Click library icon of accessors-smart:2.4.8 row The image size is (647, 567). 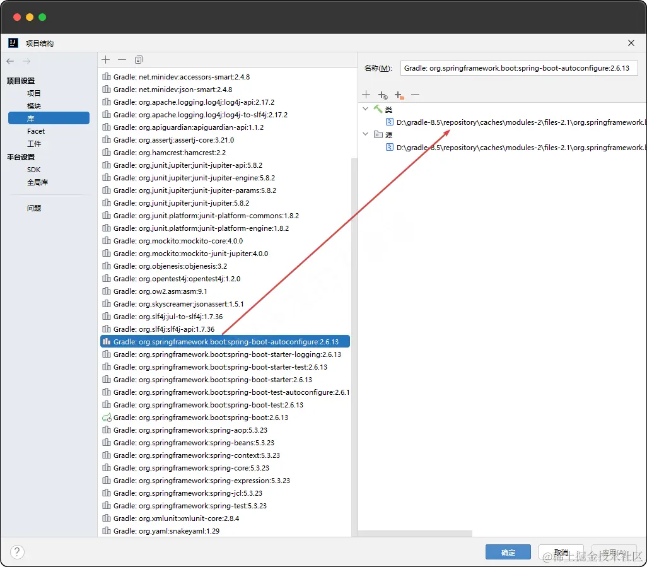tap(107, 77)
